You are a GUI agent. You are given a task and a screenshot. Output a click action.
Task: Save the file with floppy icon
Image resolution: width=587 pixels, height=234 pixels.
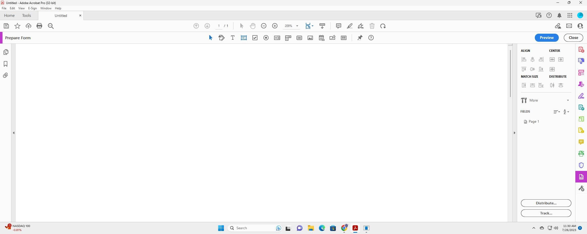(6, 26)
